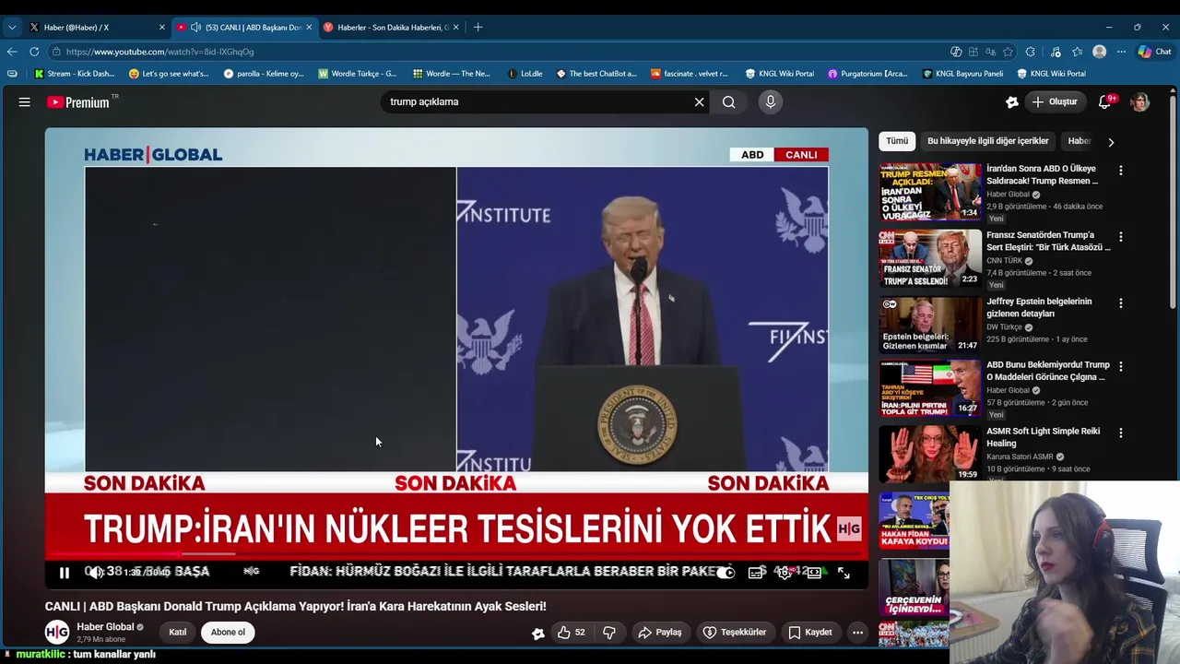Image resolution: width=1180 pixels, height=664 pixels.
Task: Click the icon left of the Oluştur button
Action: point(1011,102)
